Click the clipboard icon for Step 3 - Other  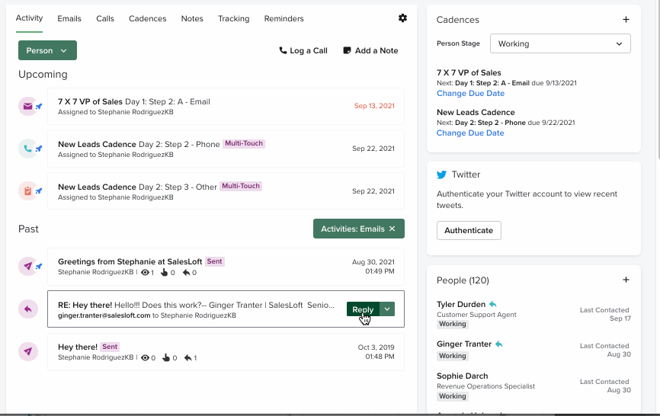click(x=27, y=191)
